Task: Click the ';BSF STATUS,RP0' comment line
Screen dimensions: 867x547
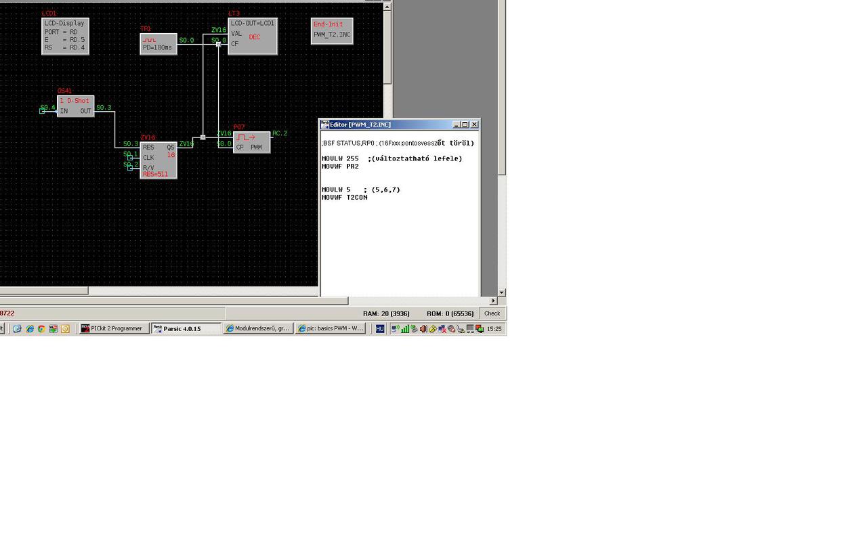Action: click(x=398, y=144)
